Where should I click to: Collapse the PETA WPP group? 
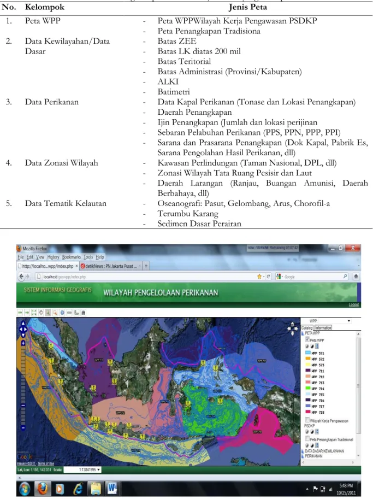pyautogui.click(x=303, y=333)
